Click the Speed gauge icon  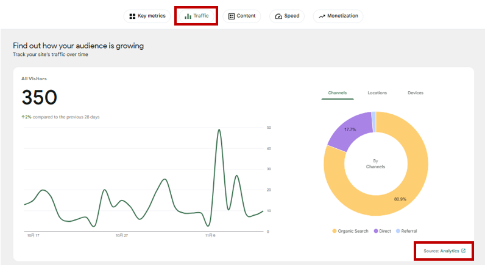pyautogui.click(x=278, y=16)
